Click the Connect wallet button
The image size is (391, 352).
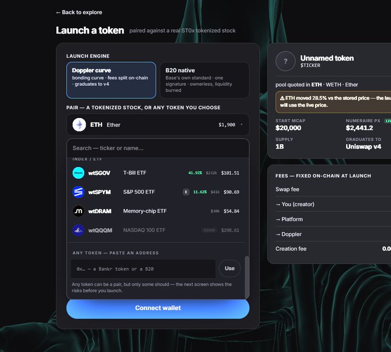158,308
